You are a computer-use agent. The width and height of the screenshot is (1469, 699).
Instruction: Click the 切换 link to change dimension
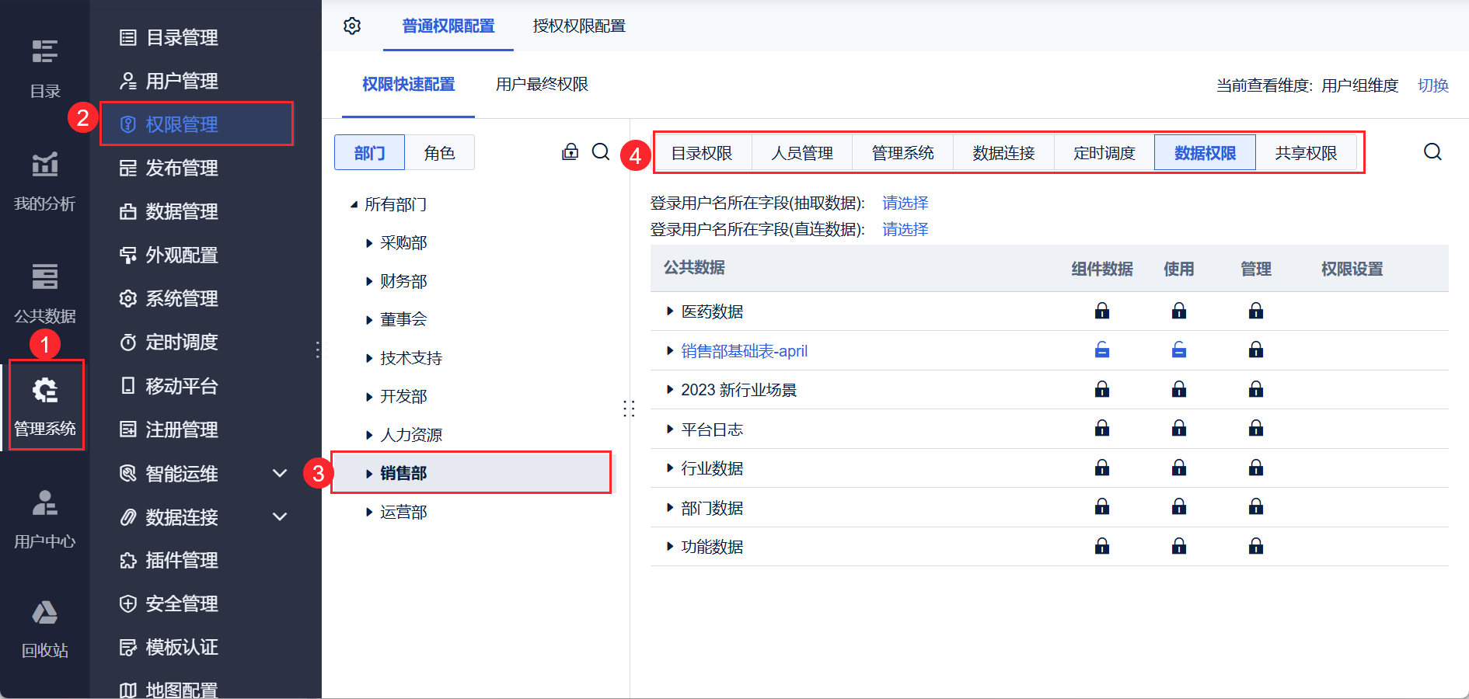click(1432, 85)
